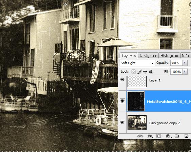Select the Background copy 2 layer thumbnail
The image size is (191, 152).
tap(137, 122)
